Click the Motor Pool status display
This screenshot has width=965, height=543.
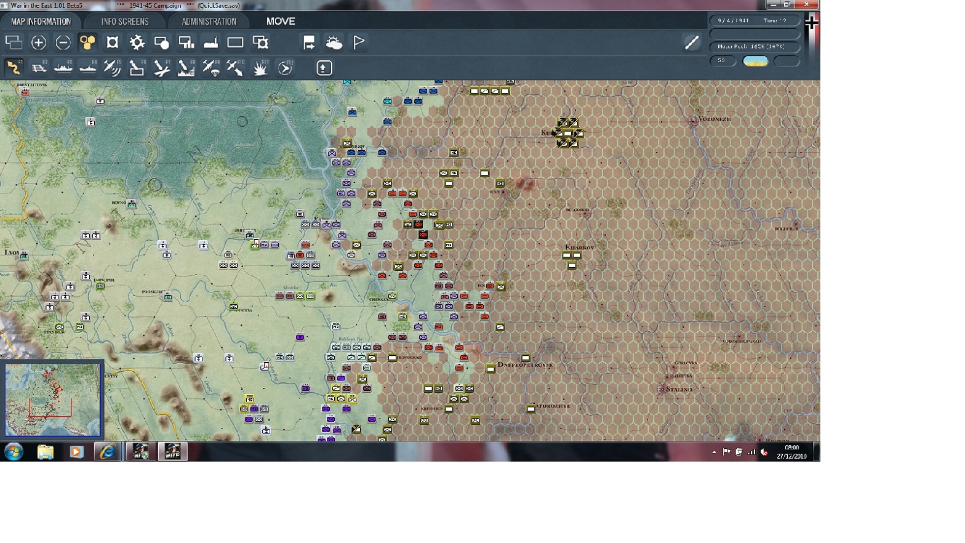pos(755,47)
